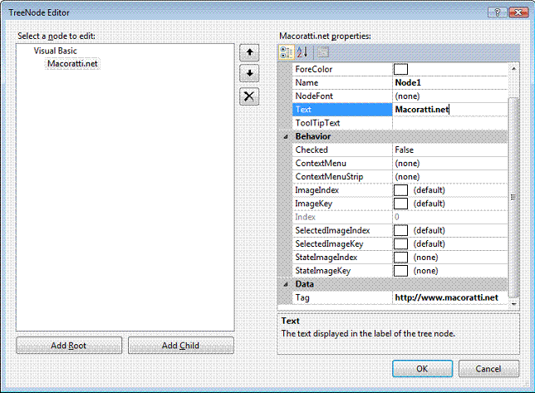The width and height of the screenshot is (535, 393).
Task: Click the empty ToolTipText value field
Action: (x=450, y=123)
